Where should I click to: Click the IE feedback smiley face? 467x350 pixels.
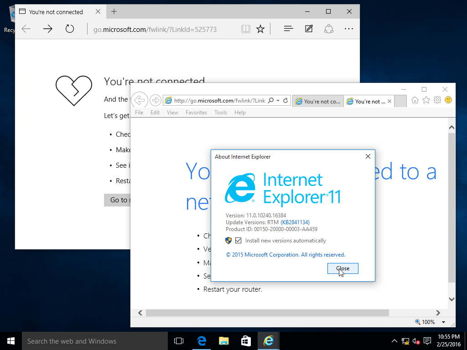(x=448, y=100)
